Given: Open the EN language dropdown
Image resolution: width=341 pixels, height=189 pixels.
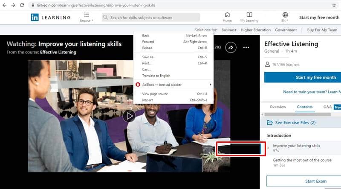Looking at the screenshot, I should [x=285, y=17].
